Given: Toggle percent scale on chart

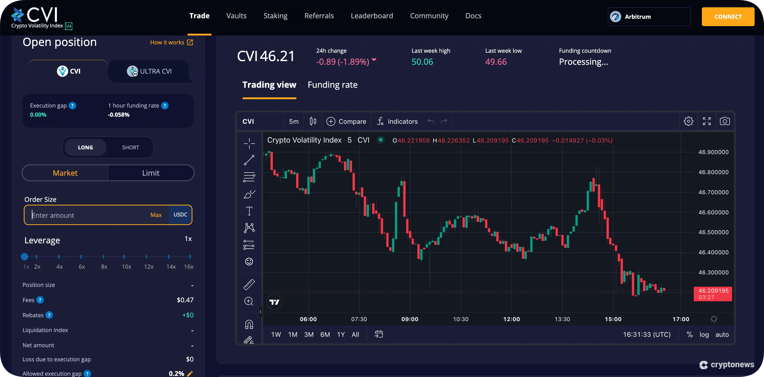Looking at the screenshot, I should point(690,334).
